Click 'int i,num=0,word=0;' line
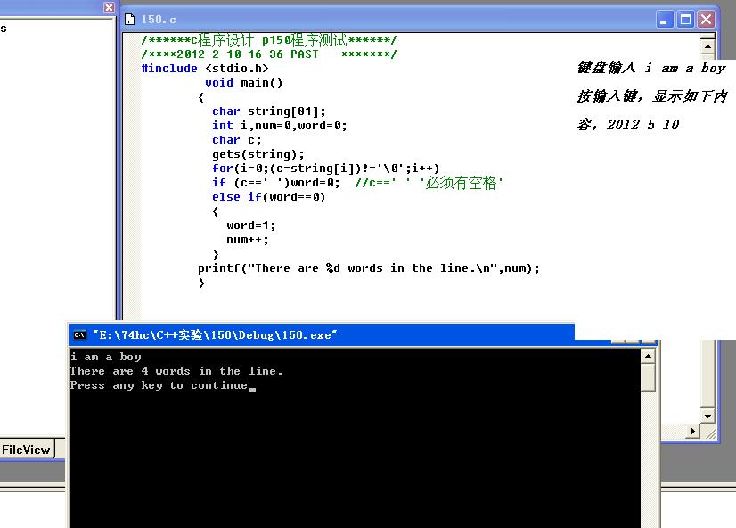Image resolution: width=736 pixels, height=528 pixels. [x=279, y=126]
